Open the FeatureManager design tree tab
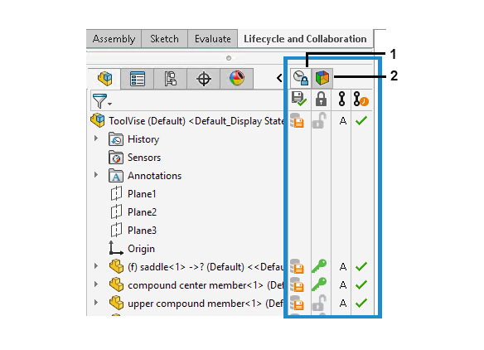 click(104, 79)
